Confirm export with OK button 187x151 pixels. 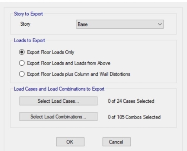[x=70, y=142]
